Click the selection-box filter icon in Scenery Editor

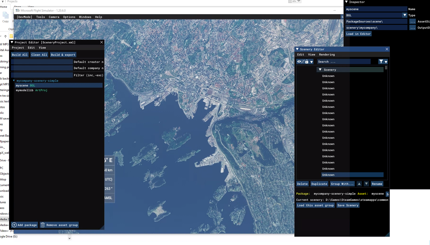303,62
